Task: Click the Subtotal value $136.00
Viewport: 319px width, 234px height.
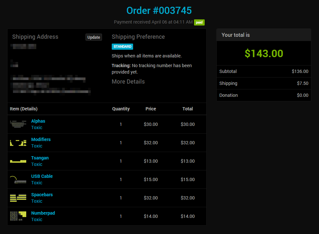Action: tap(300, 71)
